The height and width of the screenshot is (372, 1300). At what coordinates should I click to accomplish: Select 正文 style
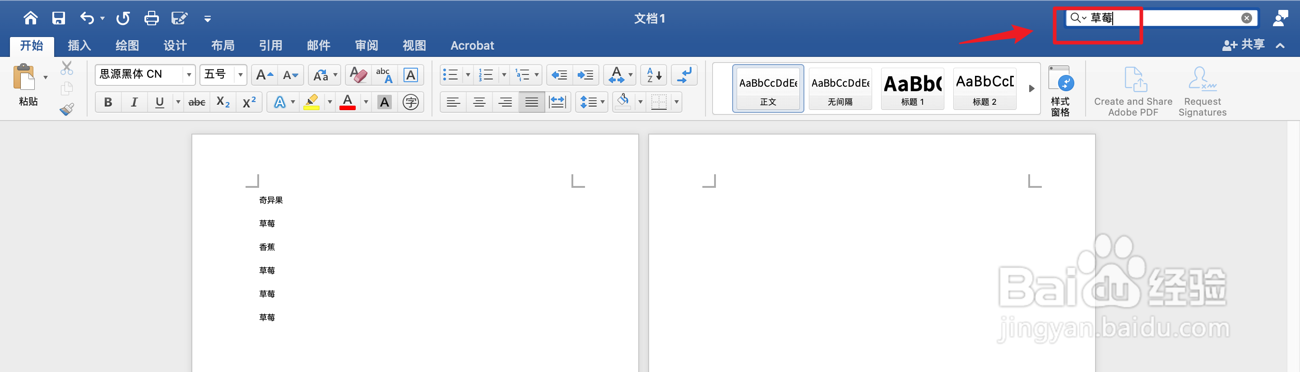(768, 88)
